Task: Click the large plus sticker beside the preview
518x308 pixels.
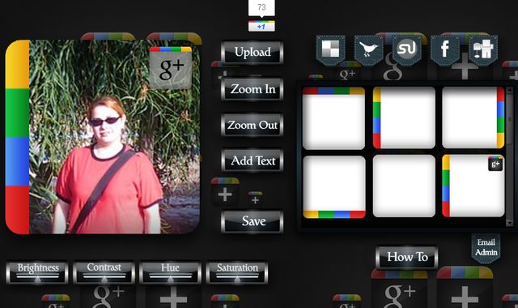Action: point(225,192)
